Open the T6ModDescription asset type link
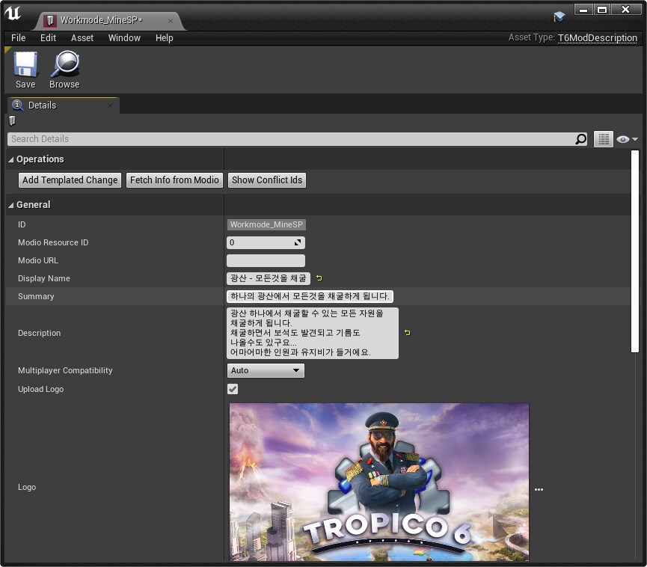This screenshot has width=647, height=567. coord(598,38)
